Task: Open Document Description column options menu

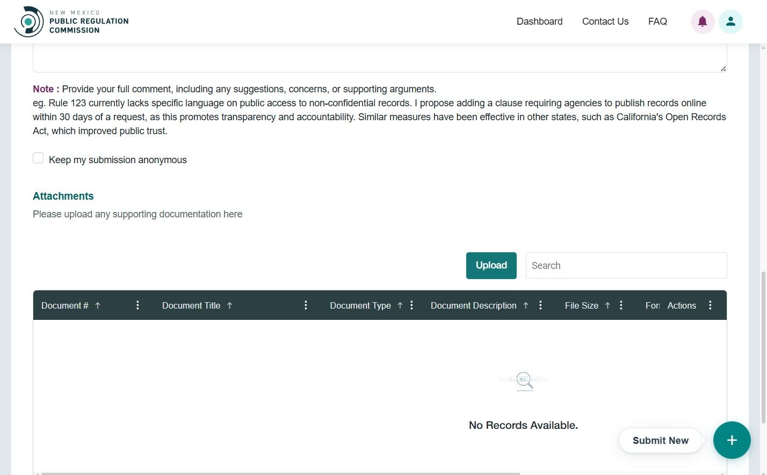Action: pyautogui.click(x=541, y=305)
